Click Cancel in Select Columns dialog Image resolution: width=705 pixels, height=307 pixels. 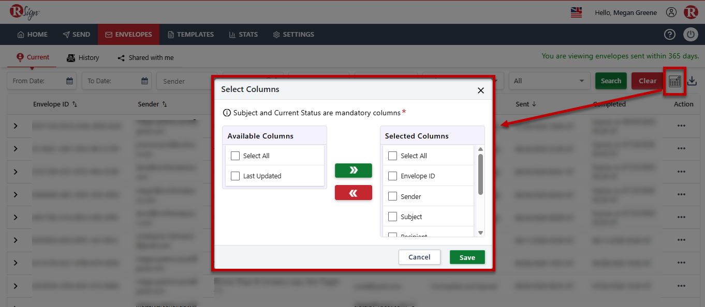419,257
